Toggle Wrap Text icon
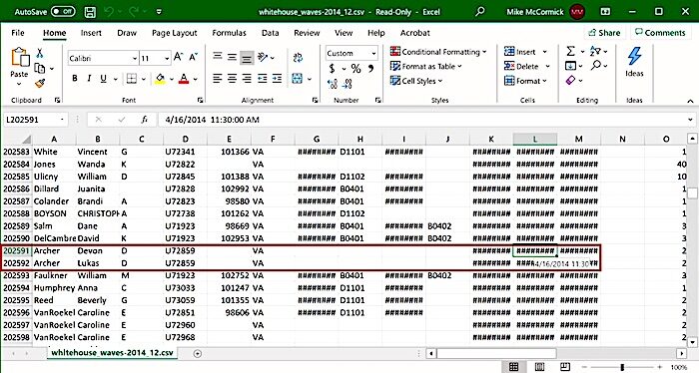Image resolution: width=699 pixels, height=373 pixels. click(298, 57)
